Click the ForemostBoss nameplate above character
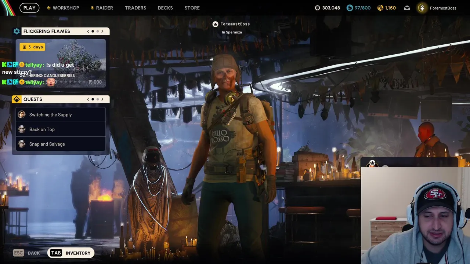This screenshot has width=470, height=264. (x=235, y=24)
